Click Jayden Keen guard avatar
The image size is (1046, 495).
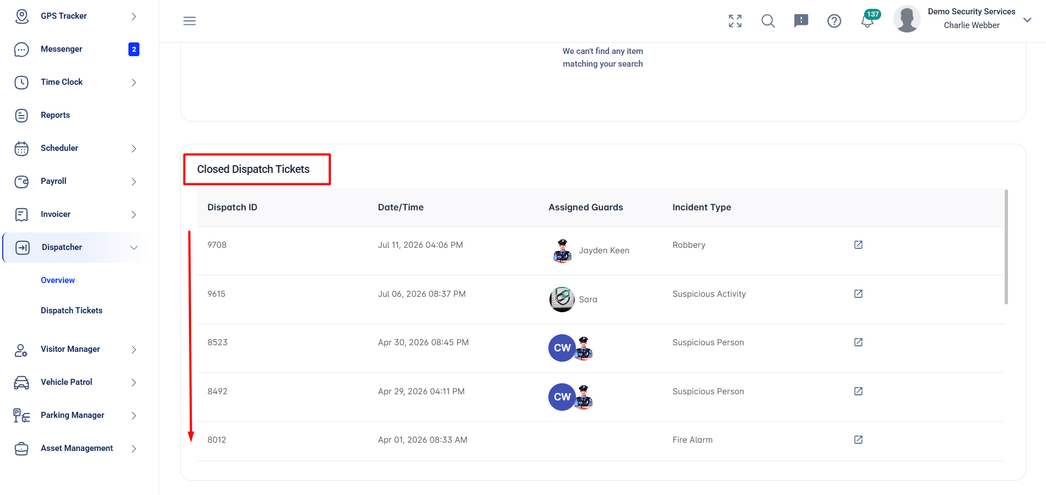click(x=562, y=251)
